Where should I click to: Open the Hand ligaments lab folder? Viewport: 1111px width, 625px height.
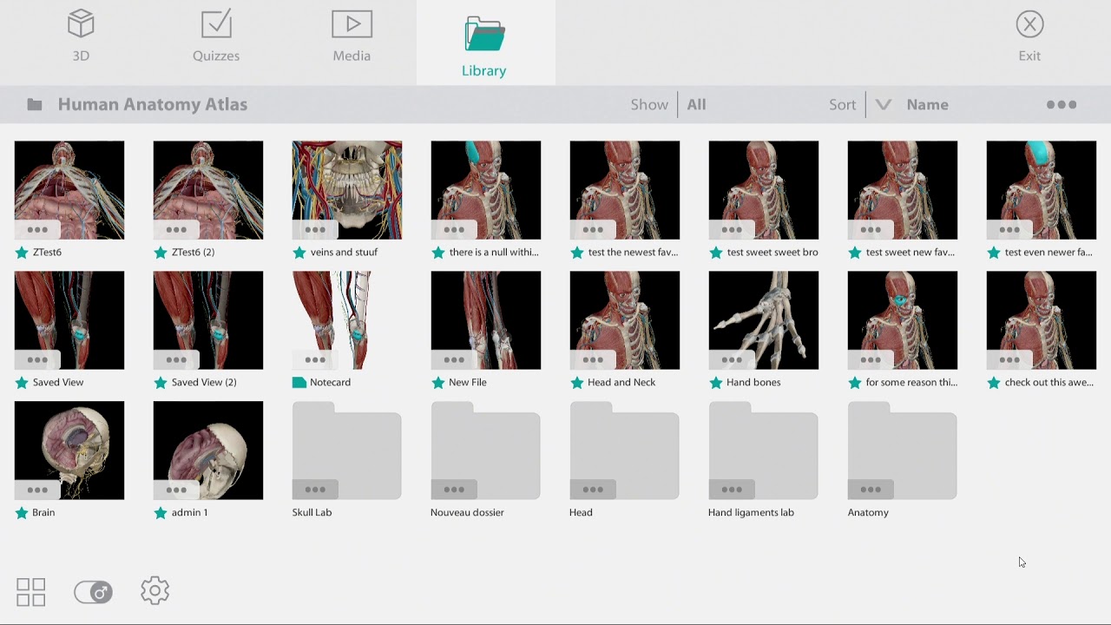(x=764, y=451)
